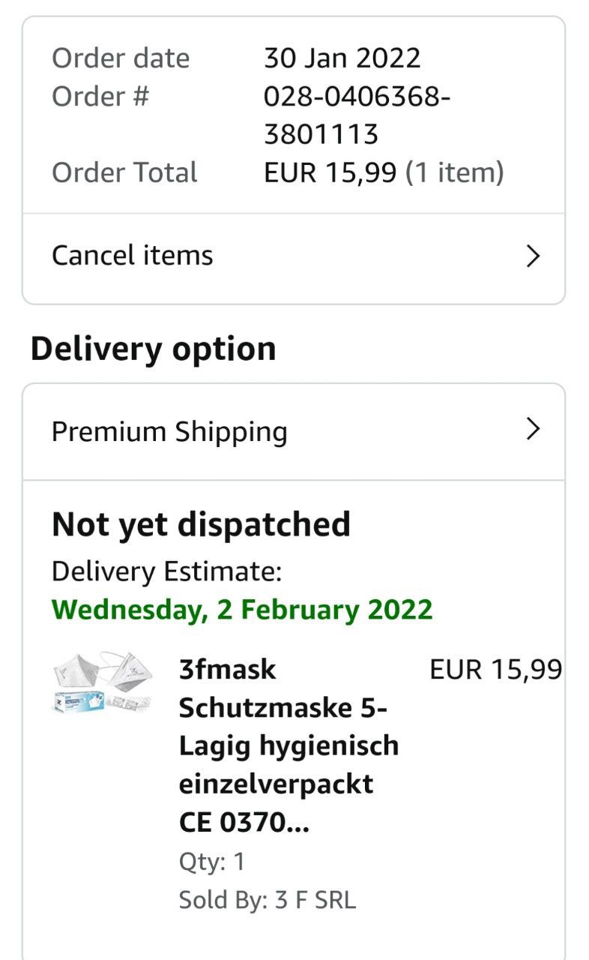
Task: Click the Not yet dispatched status heading
Action: [x=201, y=524]
